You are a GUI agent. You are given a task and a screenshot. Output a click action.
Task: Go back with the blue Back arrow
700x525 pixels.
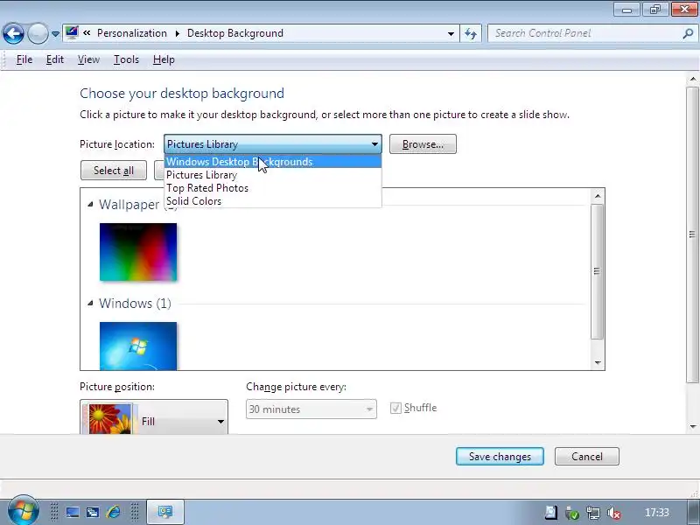13,33
